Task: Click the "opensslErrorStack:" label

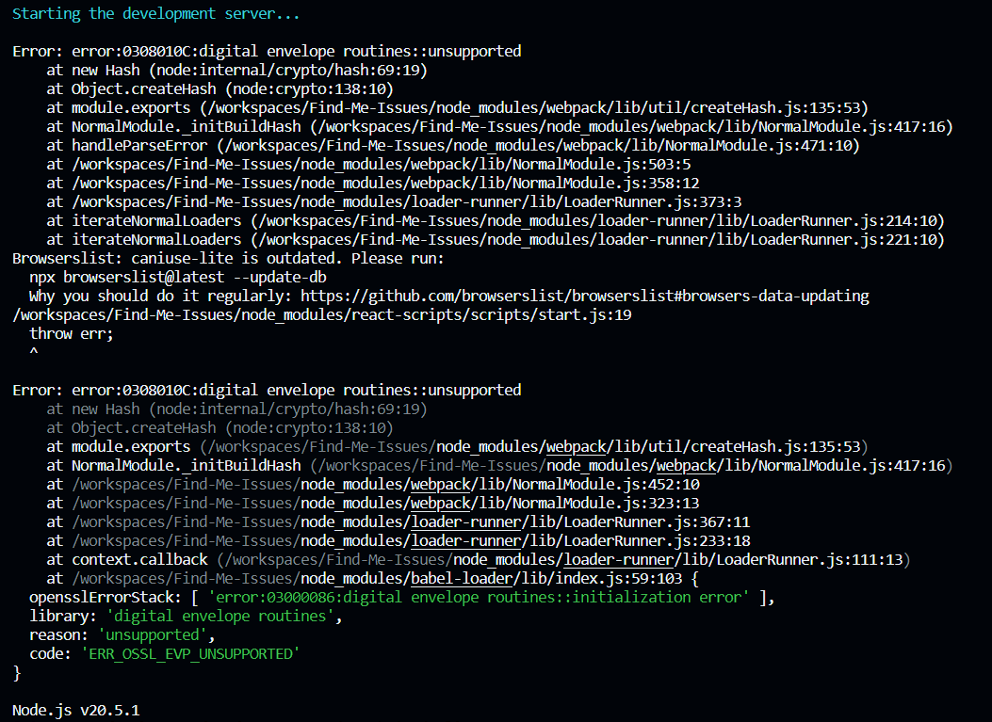Action: pos(105,598)
